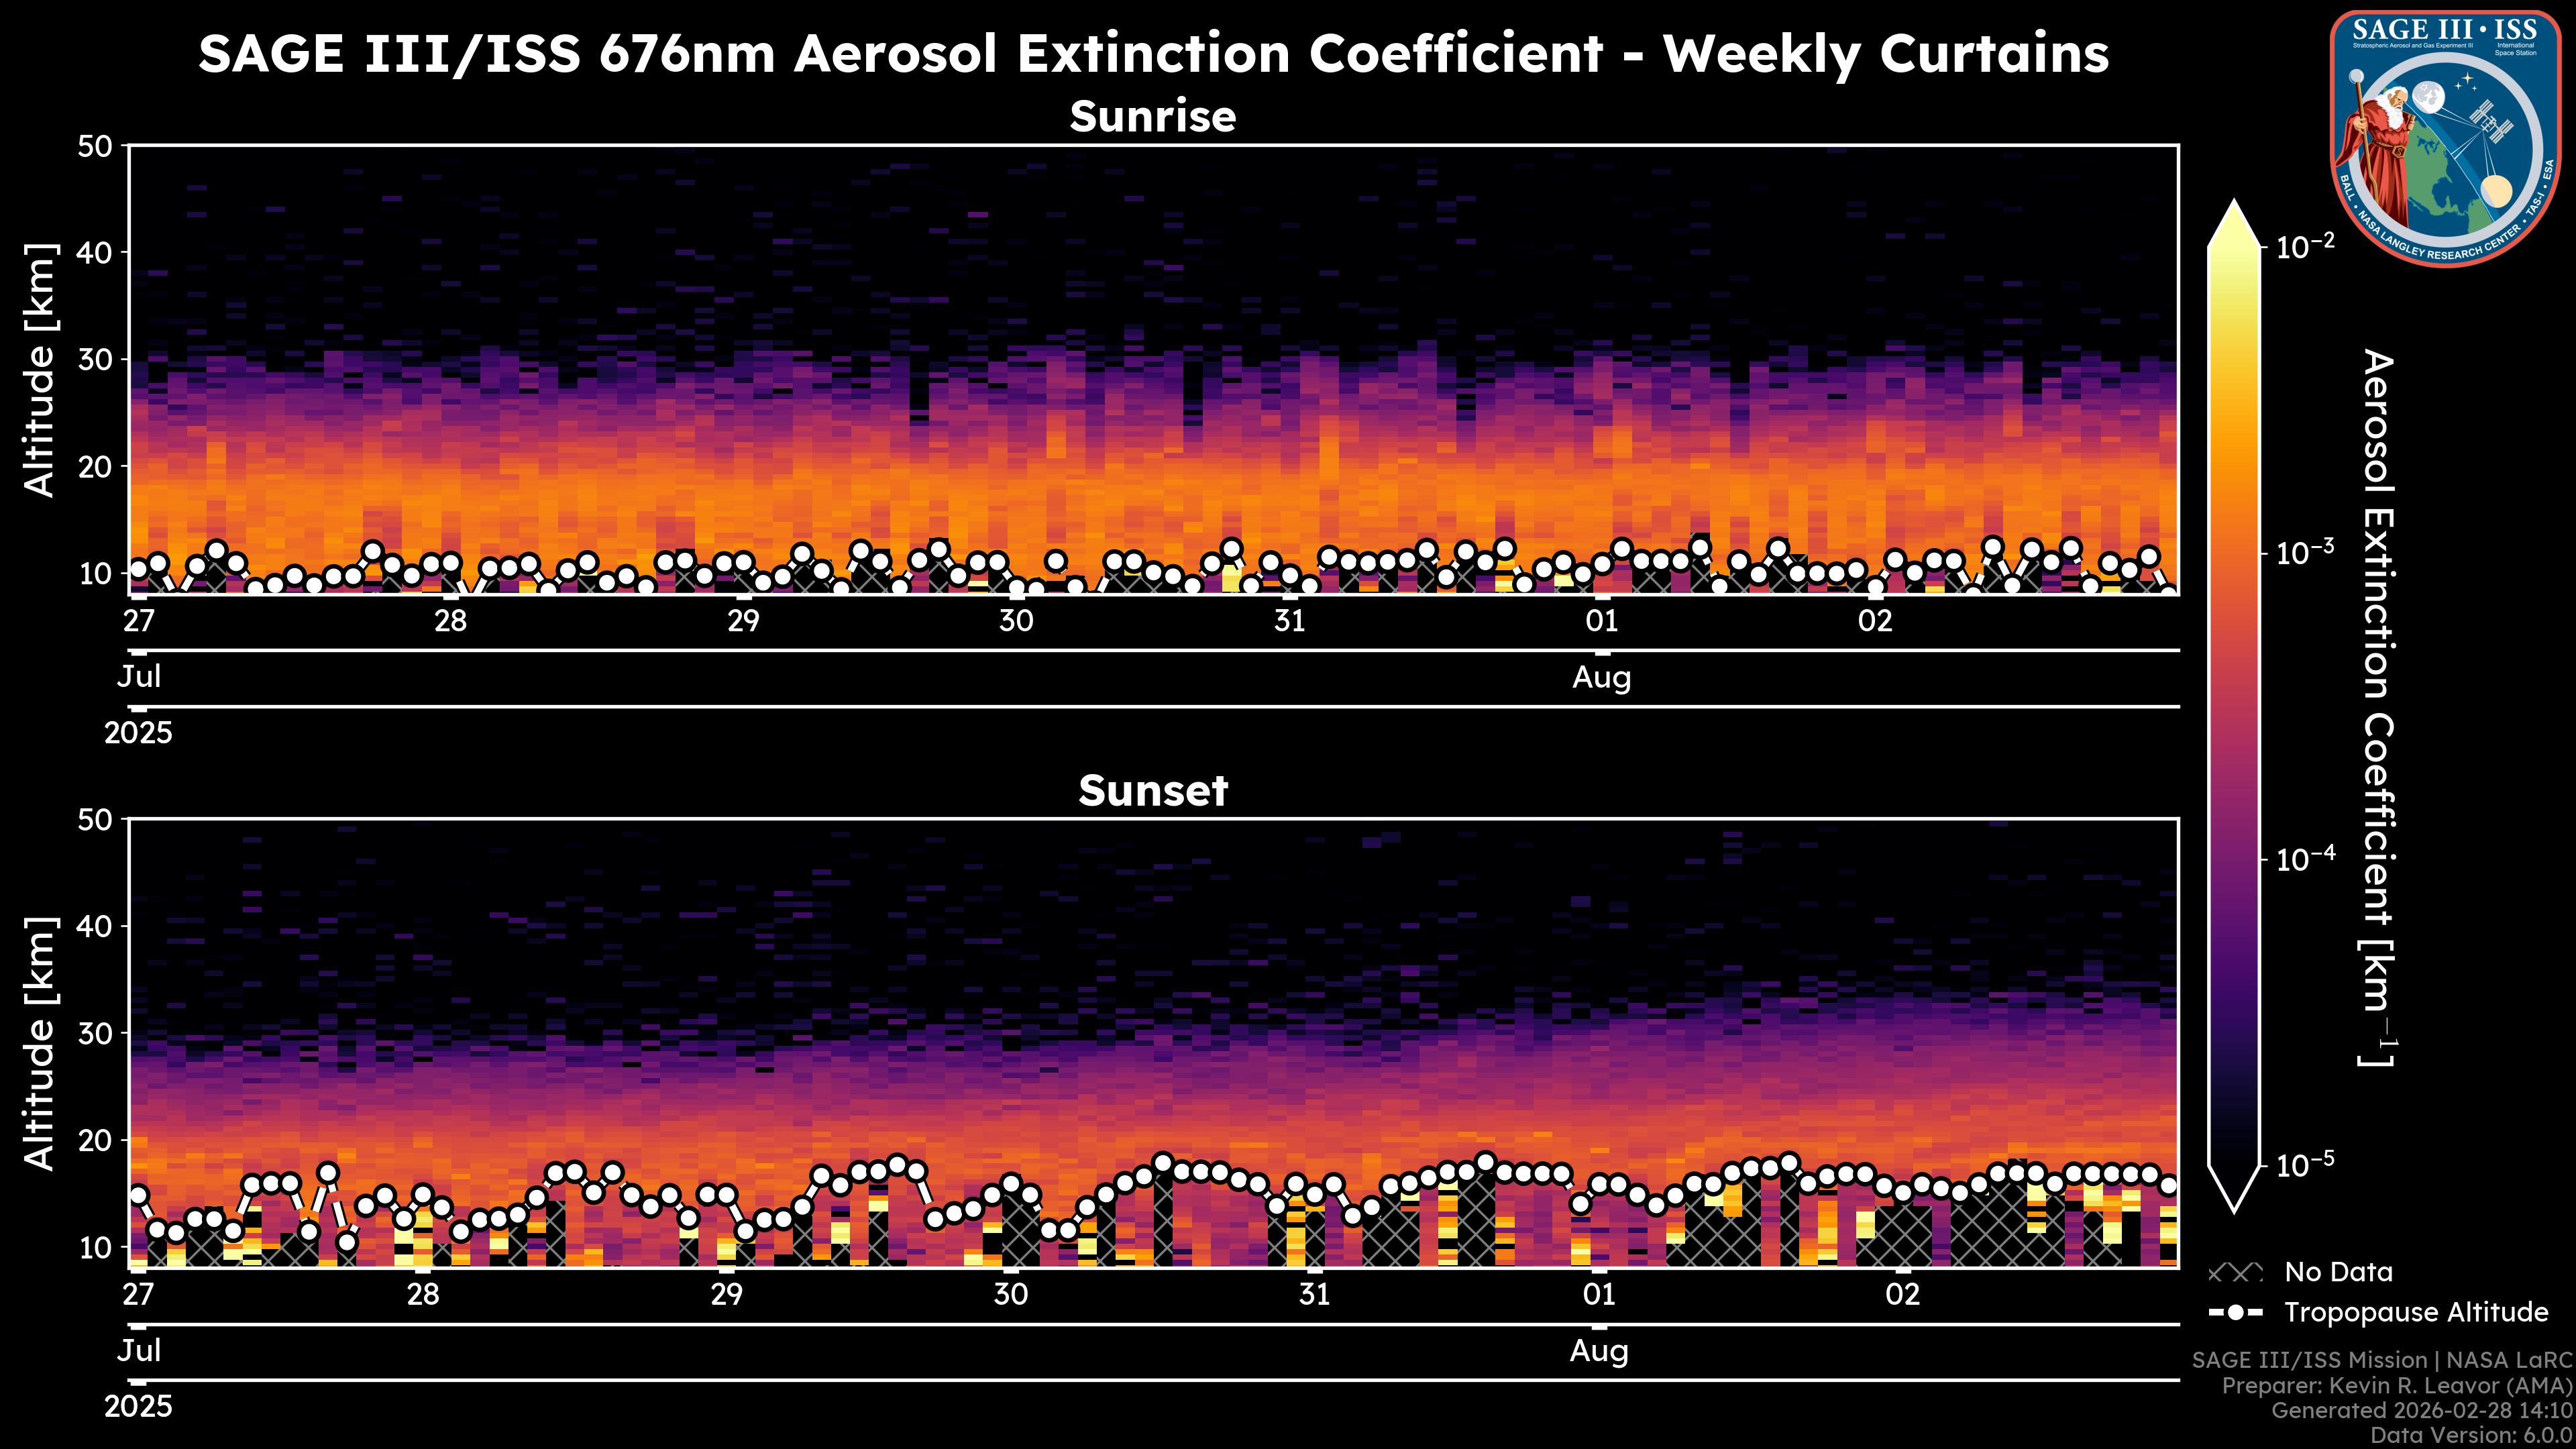The image size is (2576, 1449).
Task: Click the Jul label under Sunset axis
Action: [x=139, y=1351]
